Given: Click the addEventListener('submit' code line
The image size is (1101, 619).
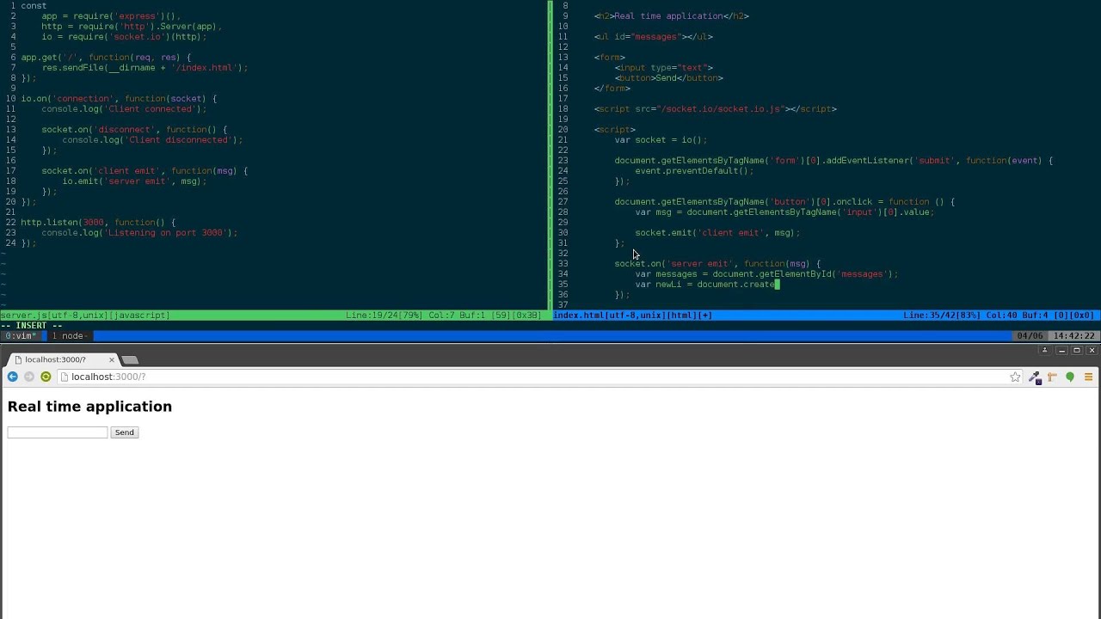Looking at the screenshot, I should pyautogui.click(x=833, y=160).
